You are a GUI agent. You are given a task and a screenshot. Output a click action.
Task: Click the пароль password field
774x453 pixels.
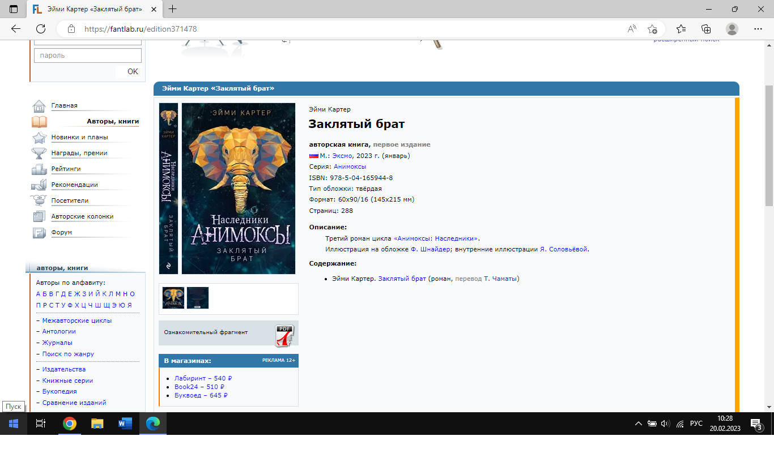tap(88, 55)
